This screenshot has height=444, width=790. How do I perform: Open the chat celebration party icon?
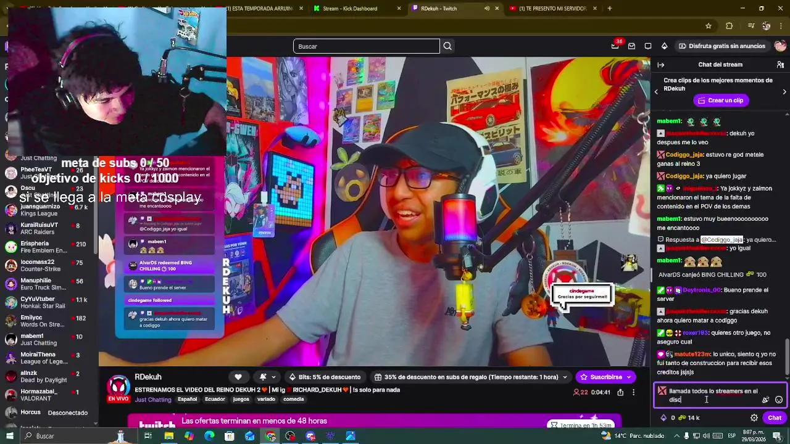point(765,400)
